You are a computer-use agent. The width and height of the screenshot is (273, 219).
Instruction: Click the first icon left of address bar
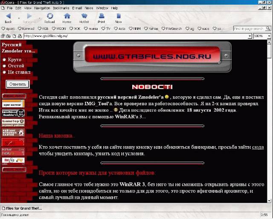click(3, 36)
